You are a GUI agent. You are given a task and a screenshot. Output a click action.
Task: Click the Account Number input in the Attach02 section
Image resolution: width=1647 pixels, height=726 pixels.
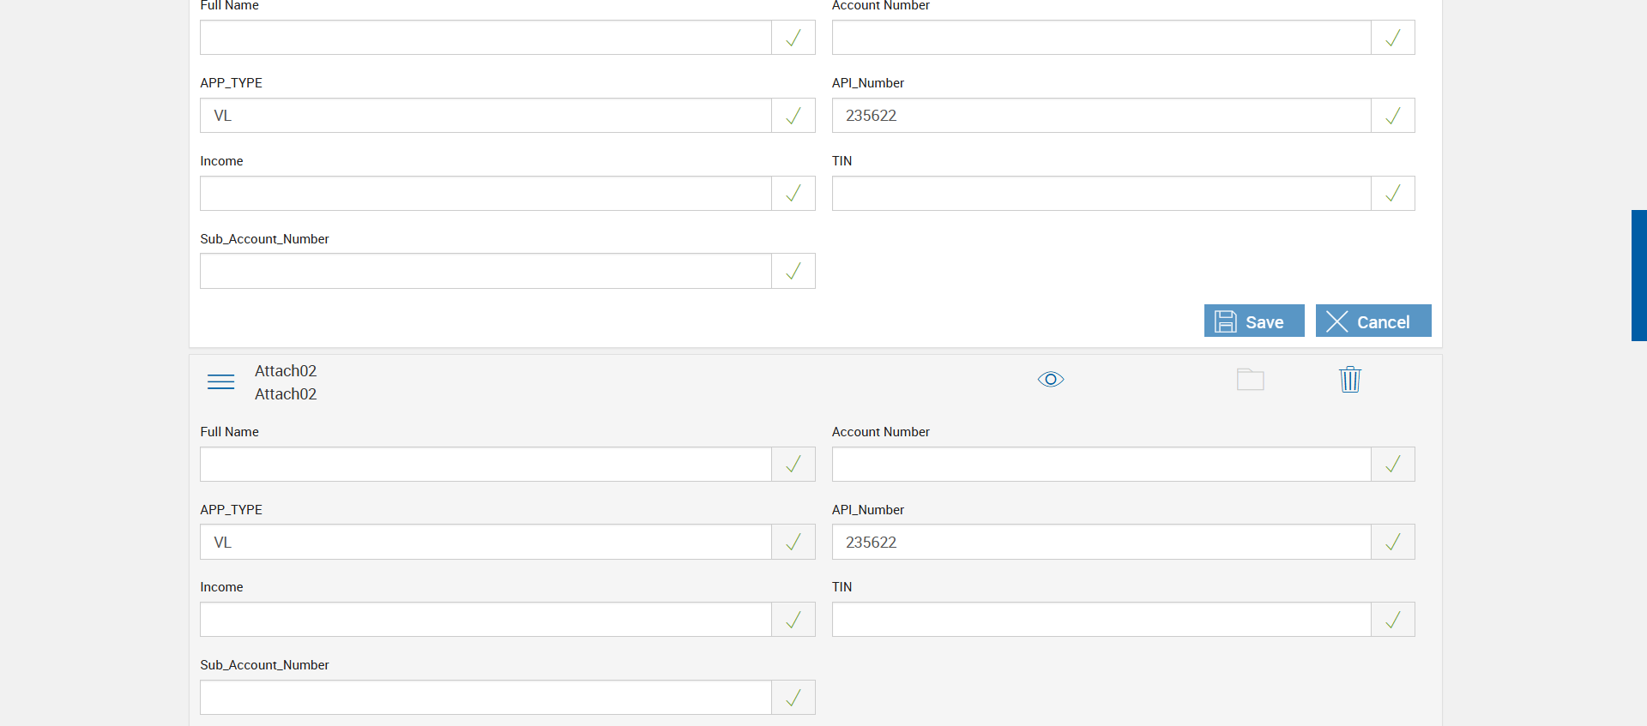tap(1101, 464)
